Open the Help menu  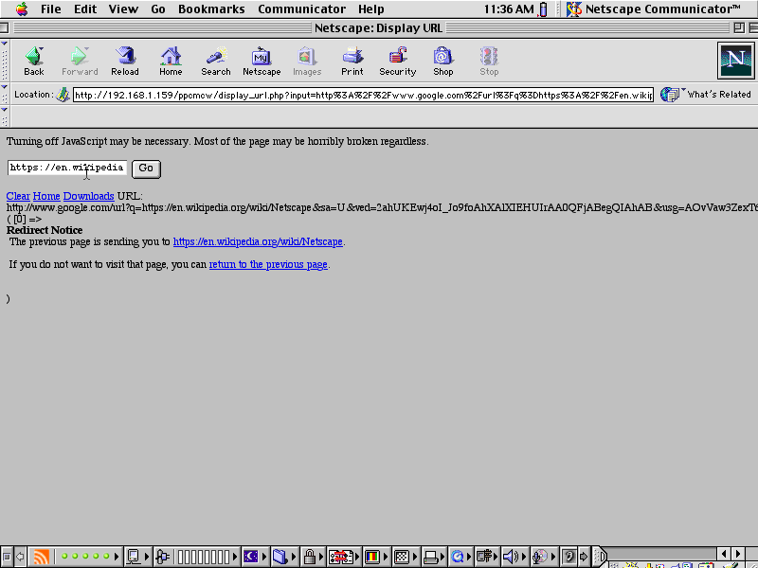pyautogui.click(x=370, y=9)
